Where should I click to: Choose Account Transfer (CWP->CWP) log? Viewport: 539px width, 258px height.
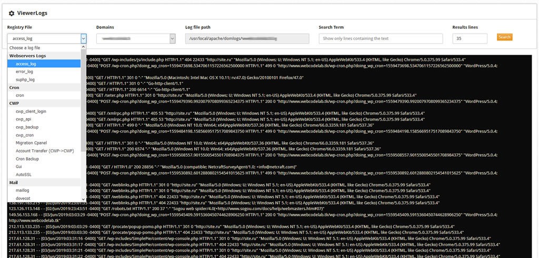point(44,151)
